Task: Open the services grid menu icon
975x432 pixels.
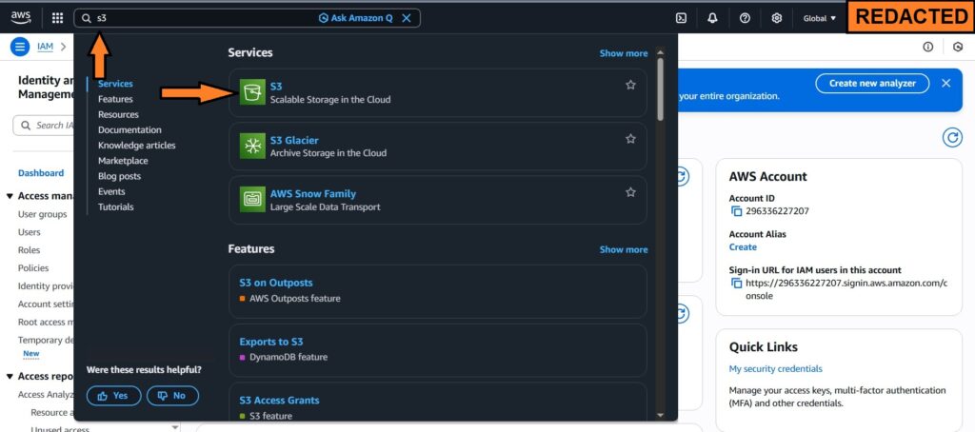Action: (57, 18)
